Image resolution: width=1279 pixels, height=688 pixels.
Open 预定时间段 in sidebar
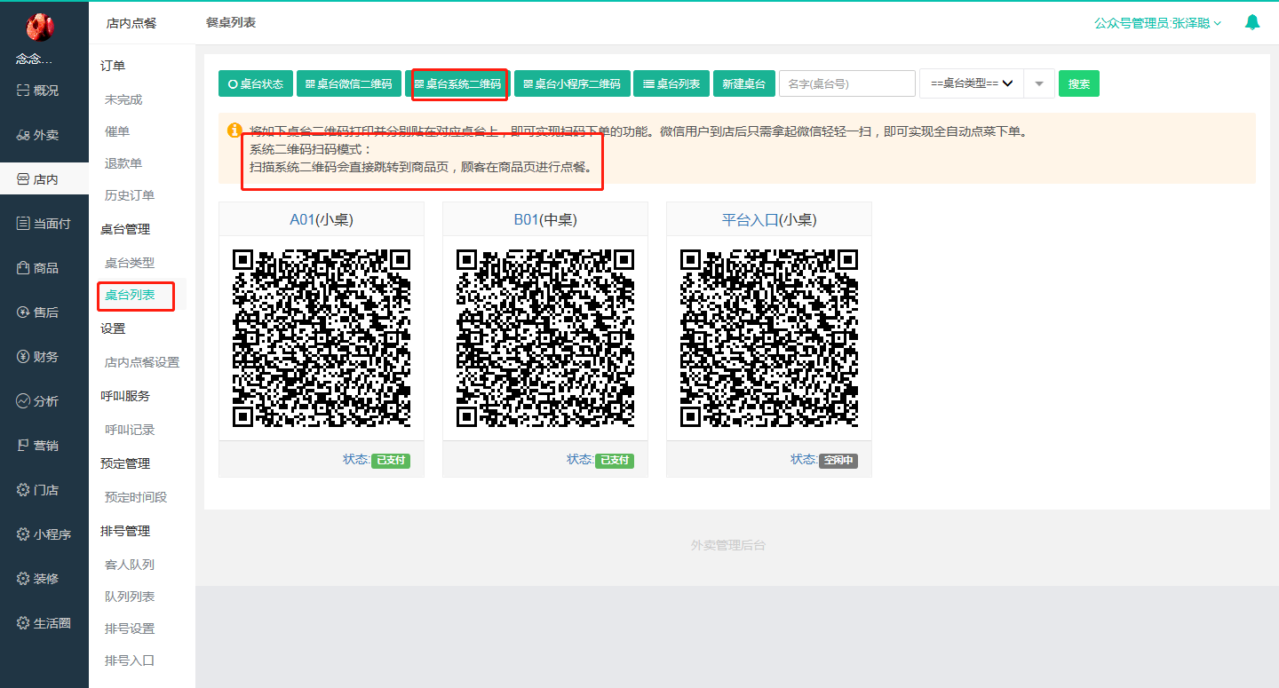136,497
